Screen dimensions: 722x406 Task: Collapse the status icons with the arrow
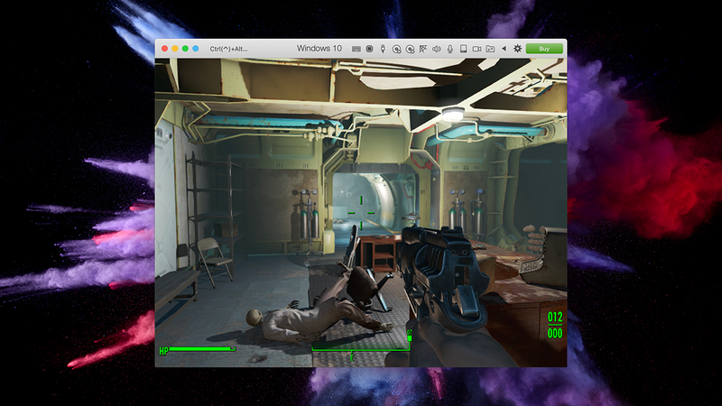click(x=504, y=49)
